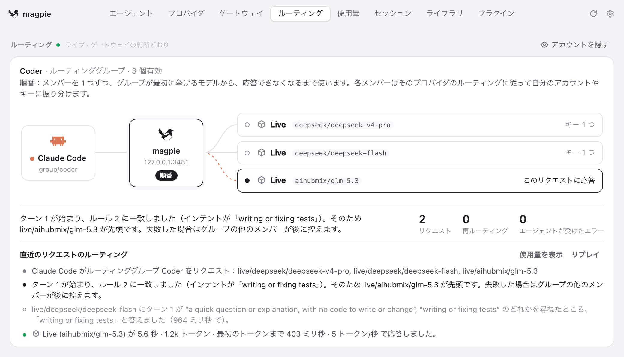Click the magpie brand name in header
The height and width of the screenshot is (357, 624).
(37, 14)
